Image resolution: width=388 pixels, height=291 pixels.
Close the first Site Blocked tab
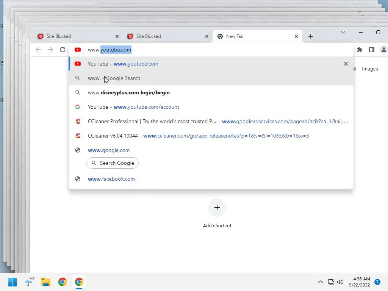117,36
